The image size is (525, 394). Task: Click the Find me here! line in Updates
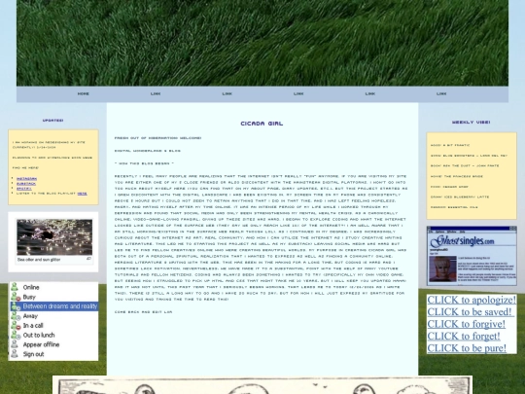[x=26, y=168]
